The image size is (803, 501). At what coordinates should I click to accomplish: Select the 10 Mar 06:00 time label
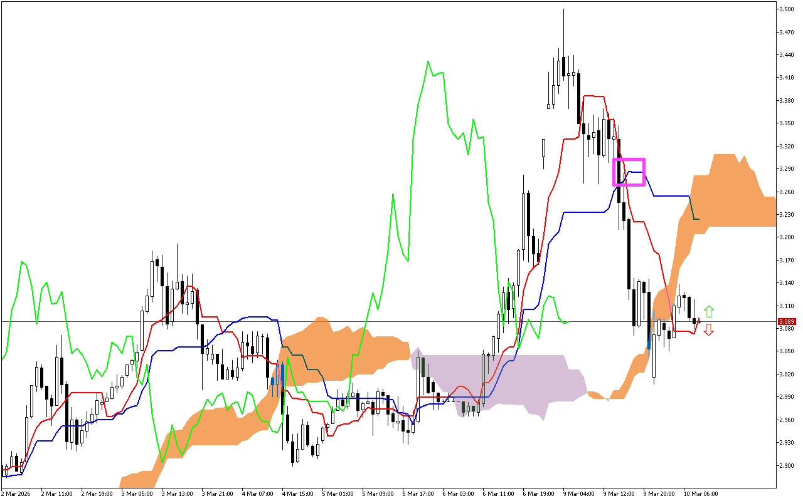[701, 493]
